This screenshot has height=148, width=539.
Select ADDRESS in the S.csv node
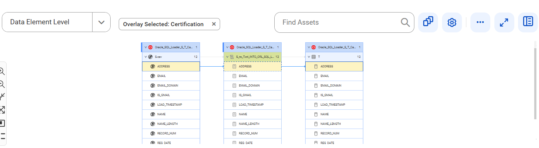point(171,66)
